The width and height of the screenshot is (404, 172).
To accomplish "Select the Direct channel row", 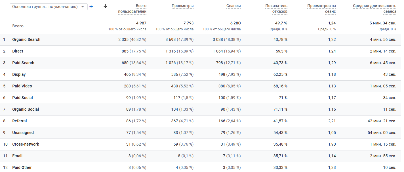I will click(18, 51).
